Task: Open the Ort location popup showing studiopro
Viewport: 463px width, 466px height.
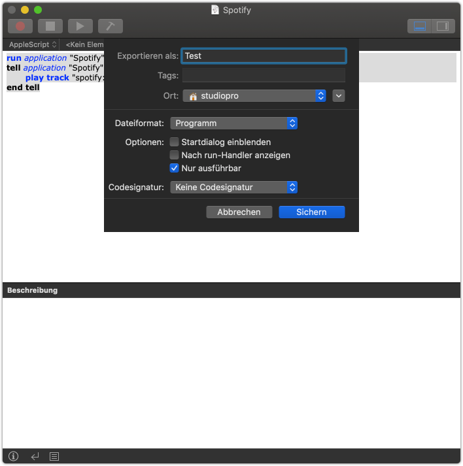Action: (x=254, y=95)
